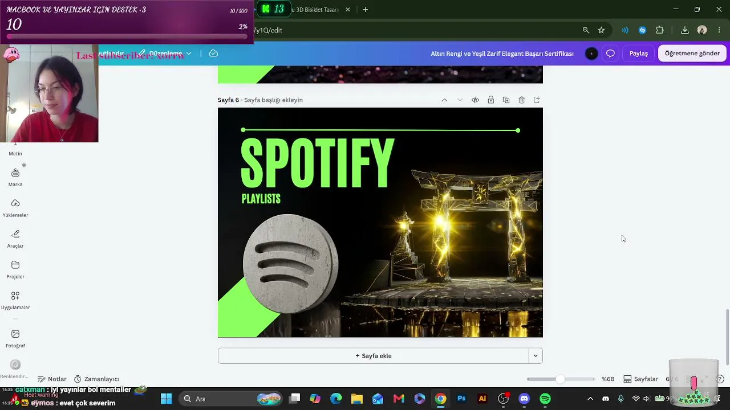
Task: Open Photoshop from the taskbar
Action: (461, 399)
